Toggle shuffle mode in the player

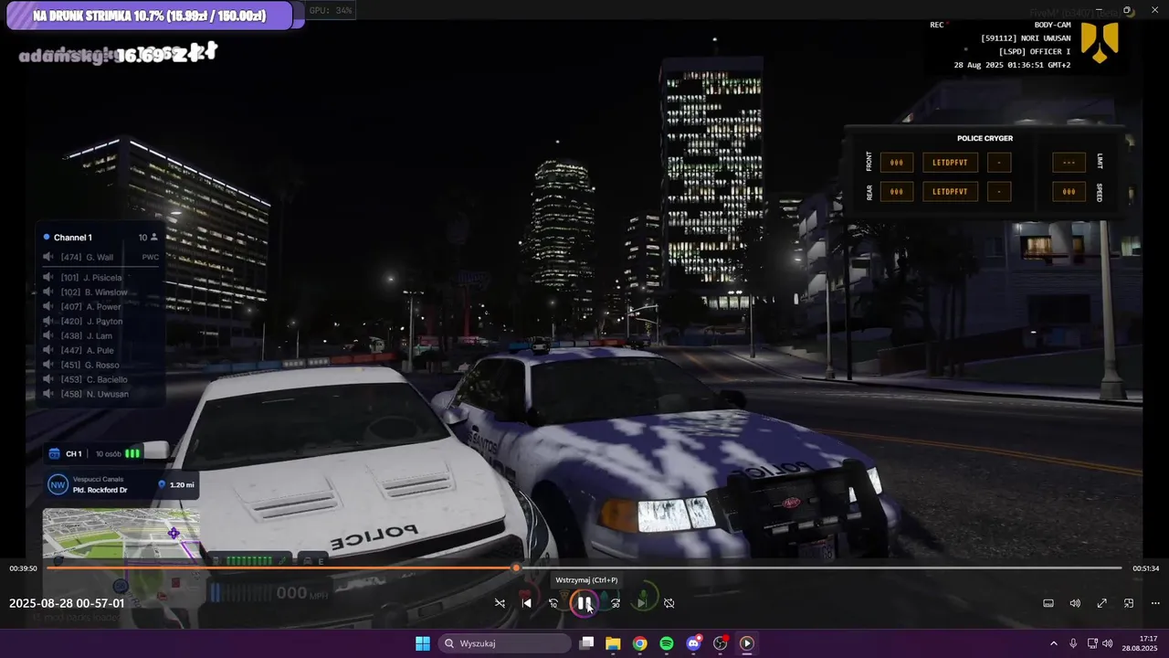coord(500,603)
